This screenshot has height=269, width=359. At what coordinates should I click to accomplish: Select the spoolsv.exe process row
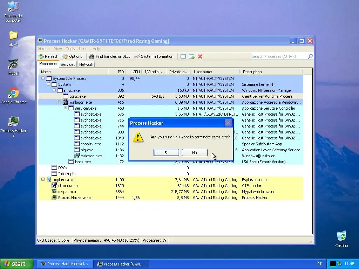pyautogui.click(x=171, y=144)
